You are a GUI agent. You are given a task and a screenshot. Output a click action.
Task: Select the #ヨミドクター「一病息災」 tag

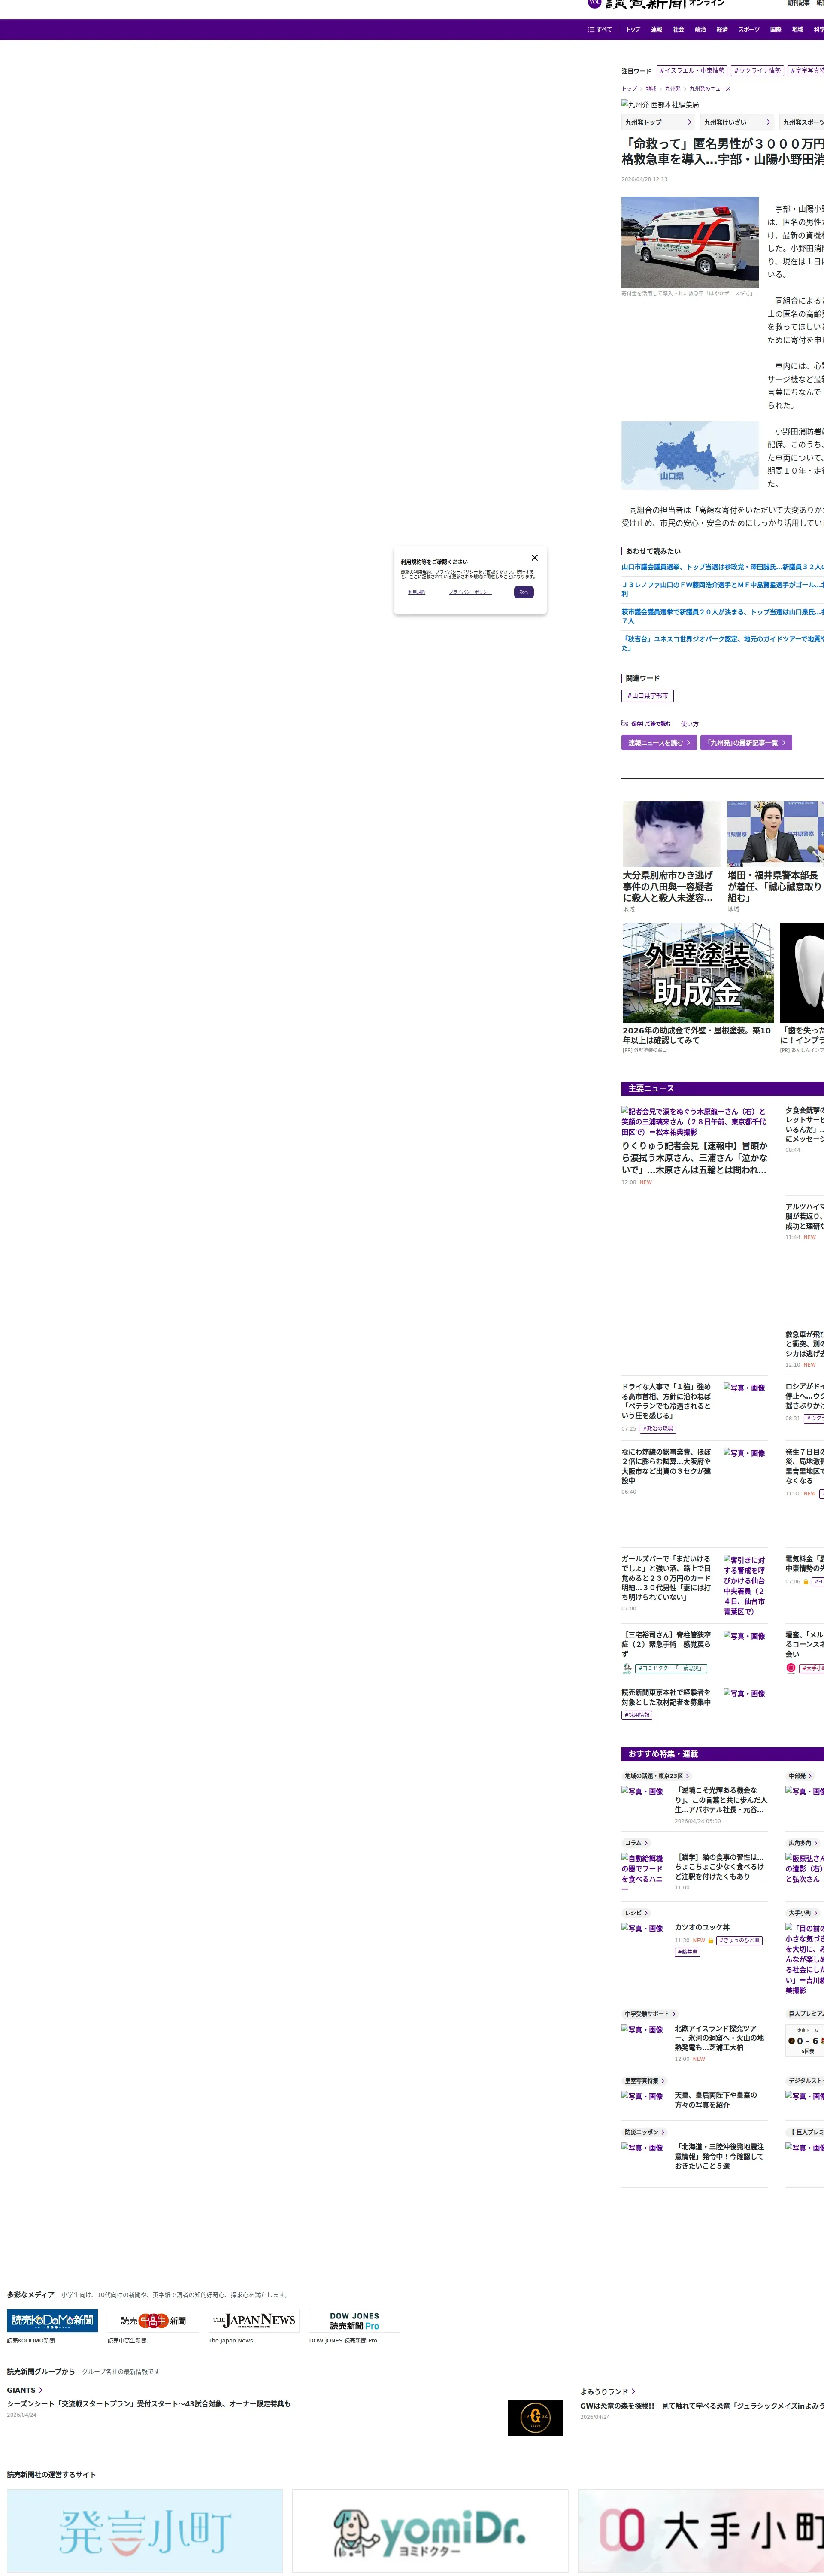pyautogui.click(x=671, y=1668)
